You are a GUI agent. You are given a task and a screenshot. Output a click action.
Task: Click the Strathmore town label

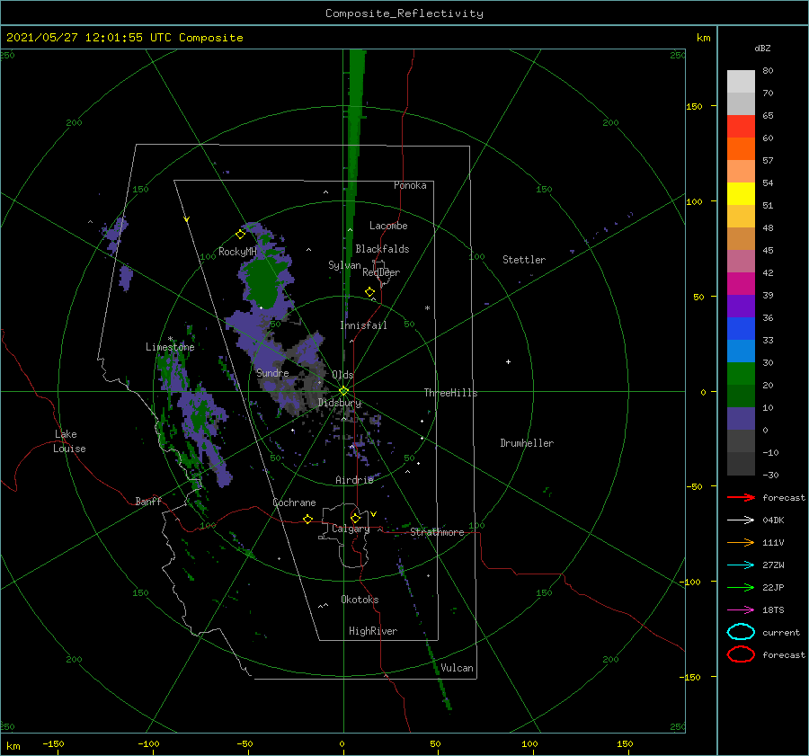[x=437, y=532]
